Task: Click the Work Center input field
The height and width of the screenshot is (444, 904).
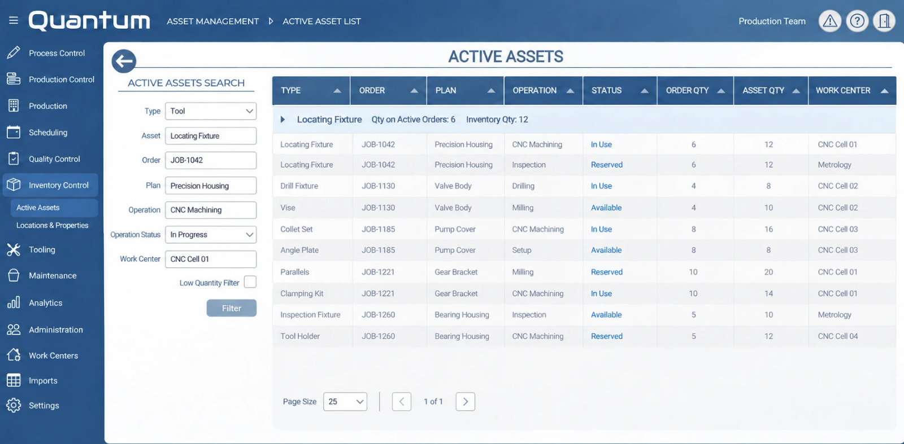Action: [x=211, y=259]
